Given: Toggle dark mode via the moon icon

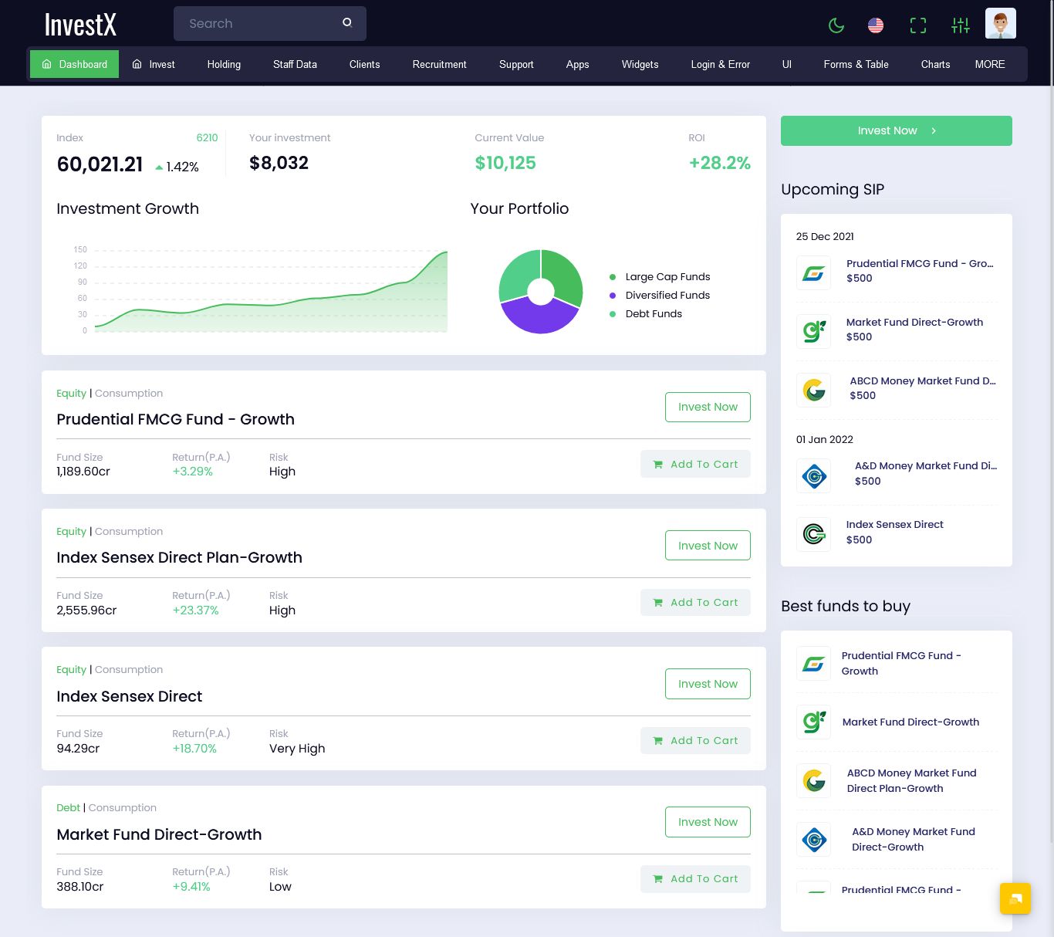Looking at the screenshot, I should [836, 24].
